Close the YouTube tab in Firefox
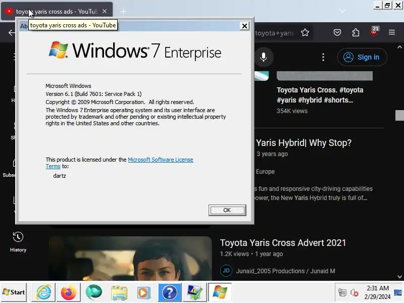Screen dimensions: 404x303 (x=105, y=11)
